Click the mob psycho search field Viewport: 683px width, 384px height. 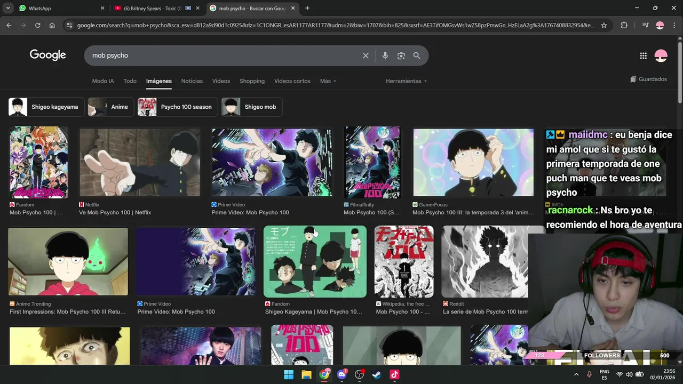tap(224, 55)
